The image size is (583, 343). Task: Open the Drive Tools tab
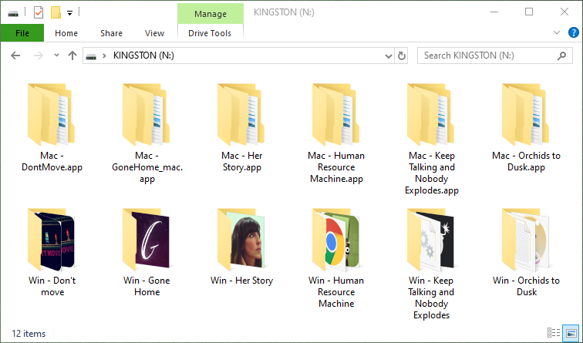pyautogui.click(x=210, y=33)
